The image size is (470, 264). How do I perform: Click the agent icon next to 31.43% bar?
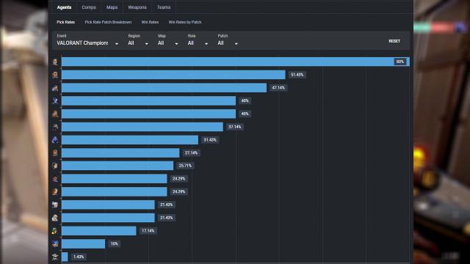coord(55,140)
